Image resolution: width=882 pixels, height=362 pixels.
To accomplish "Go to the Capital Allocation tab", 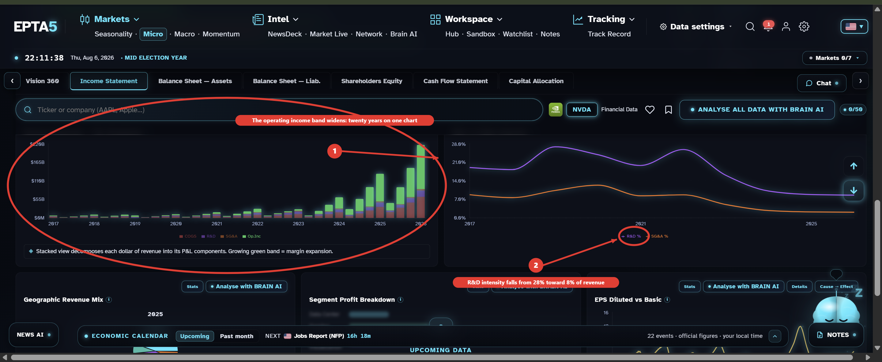I will tap(536, 81).
